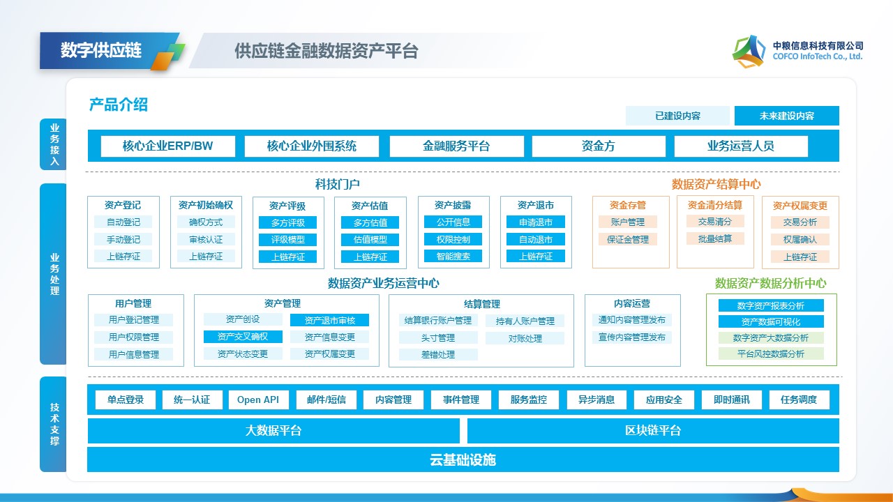Switch to the 业务处理 side tab

[54, 274]
